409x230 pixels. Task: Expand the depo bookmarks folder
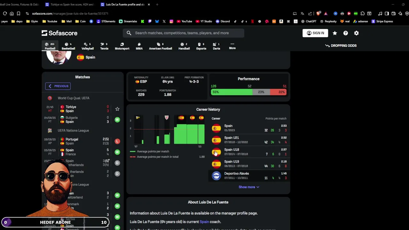pos(17,21)
